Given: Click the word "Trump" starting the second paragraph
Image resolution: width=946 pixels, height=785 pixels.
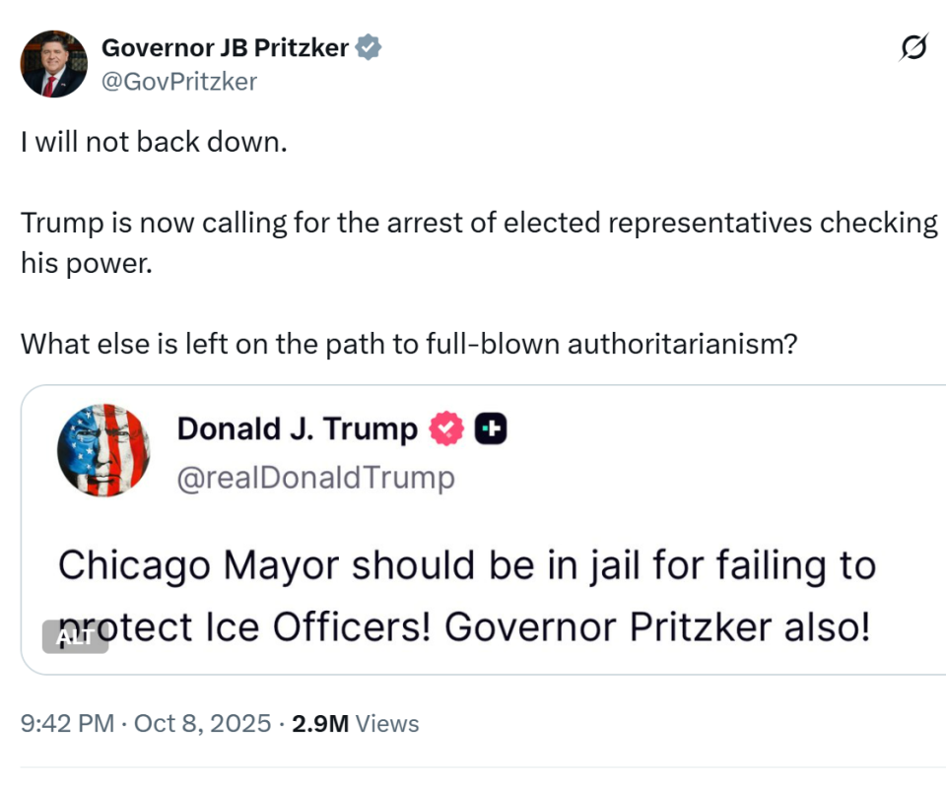Looking at the screenshot, I should [61, 224].
